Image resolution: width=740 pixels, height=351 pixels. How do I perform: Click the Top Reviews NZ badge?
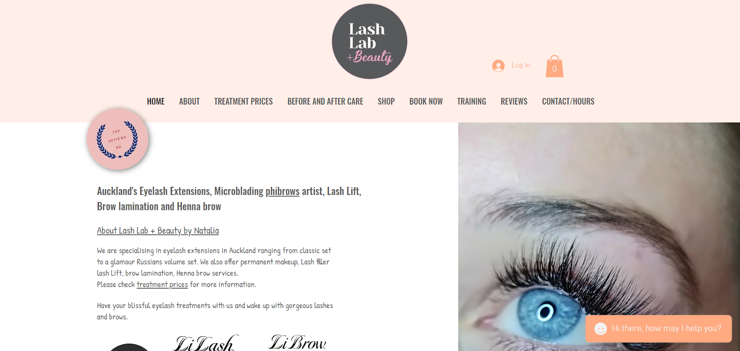[x=117, y=139]
